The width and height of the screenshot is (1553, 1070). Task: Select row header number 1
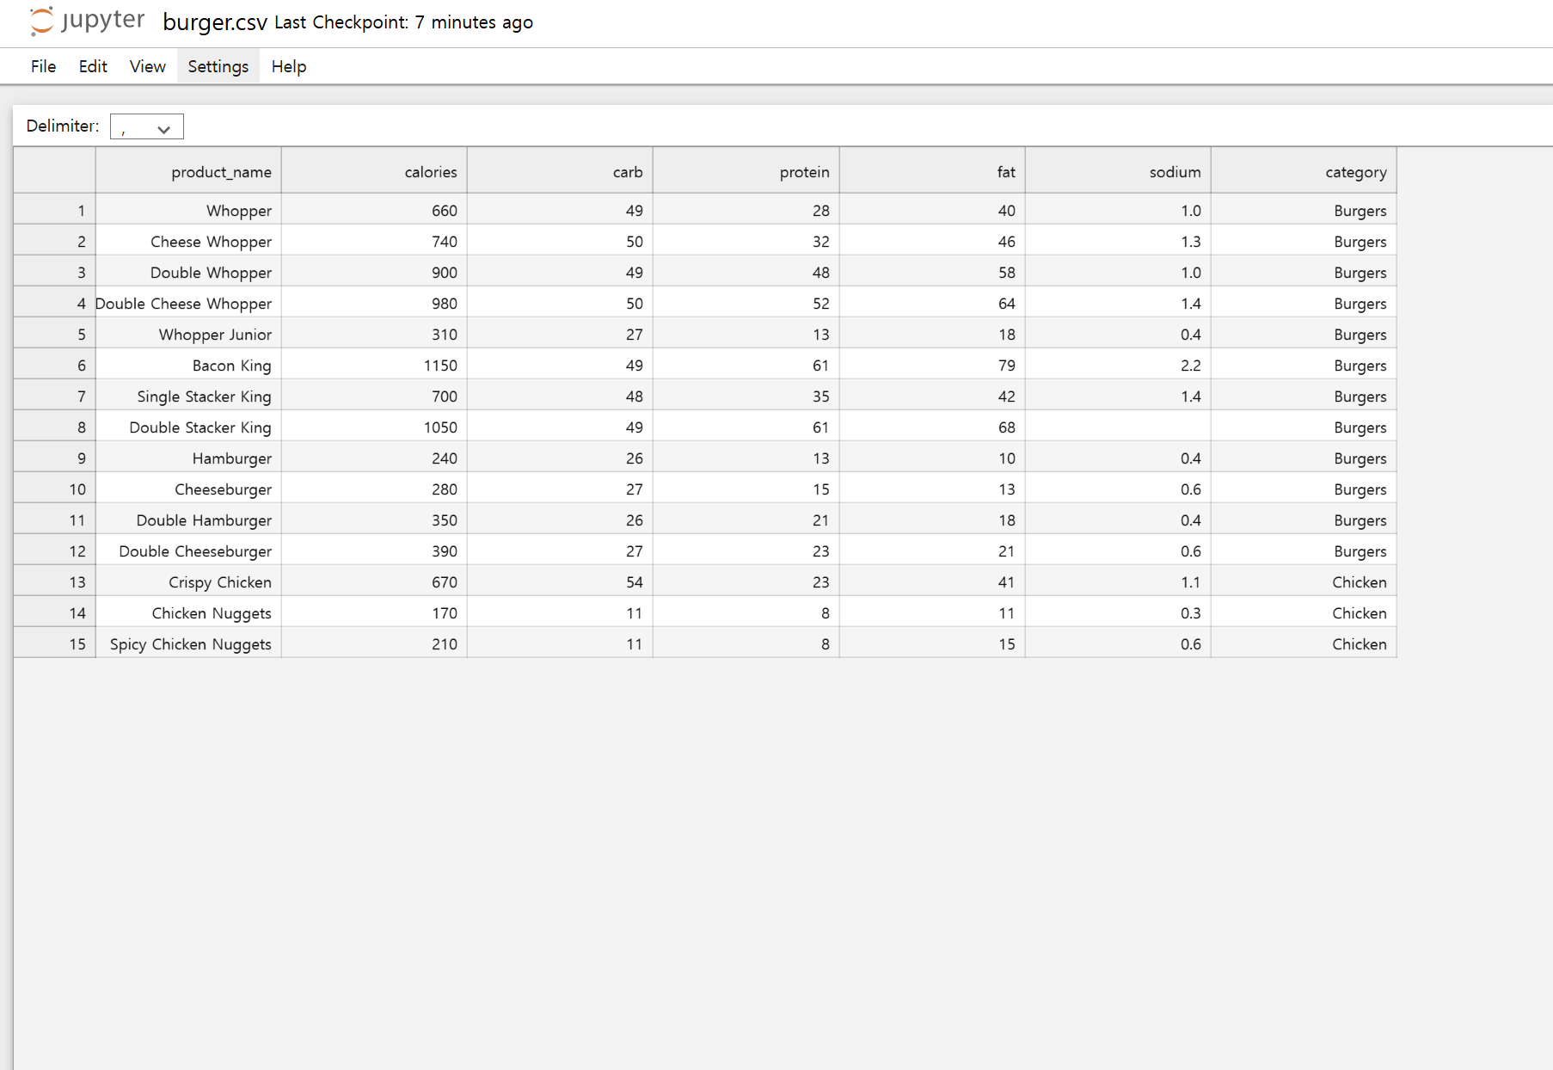point(54,210)
